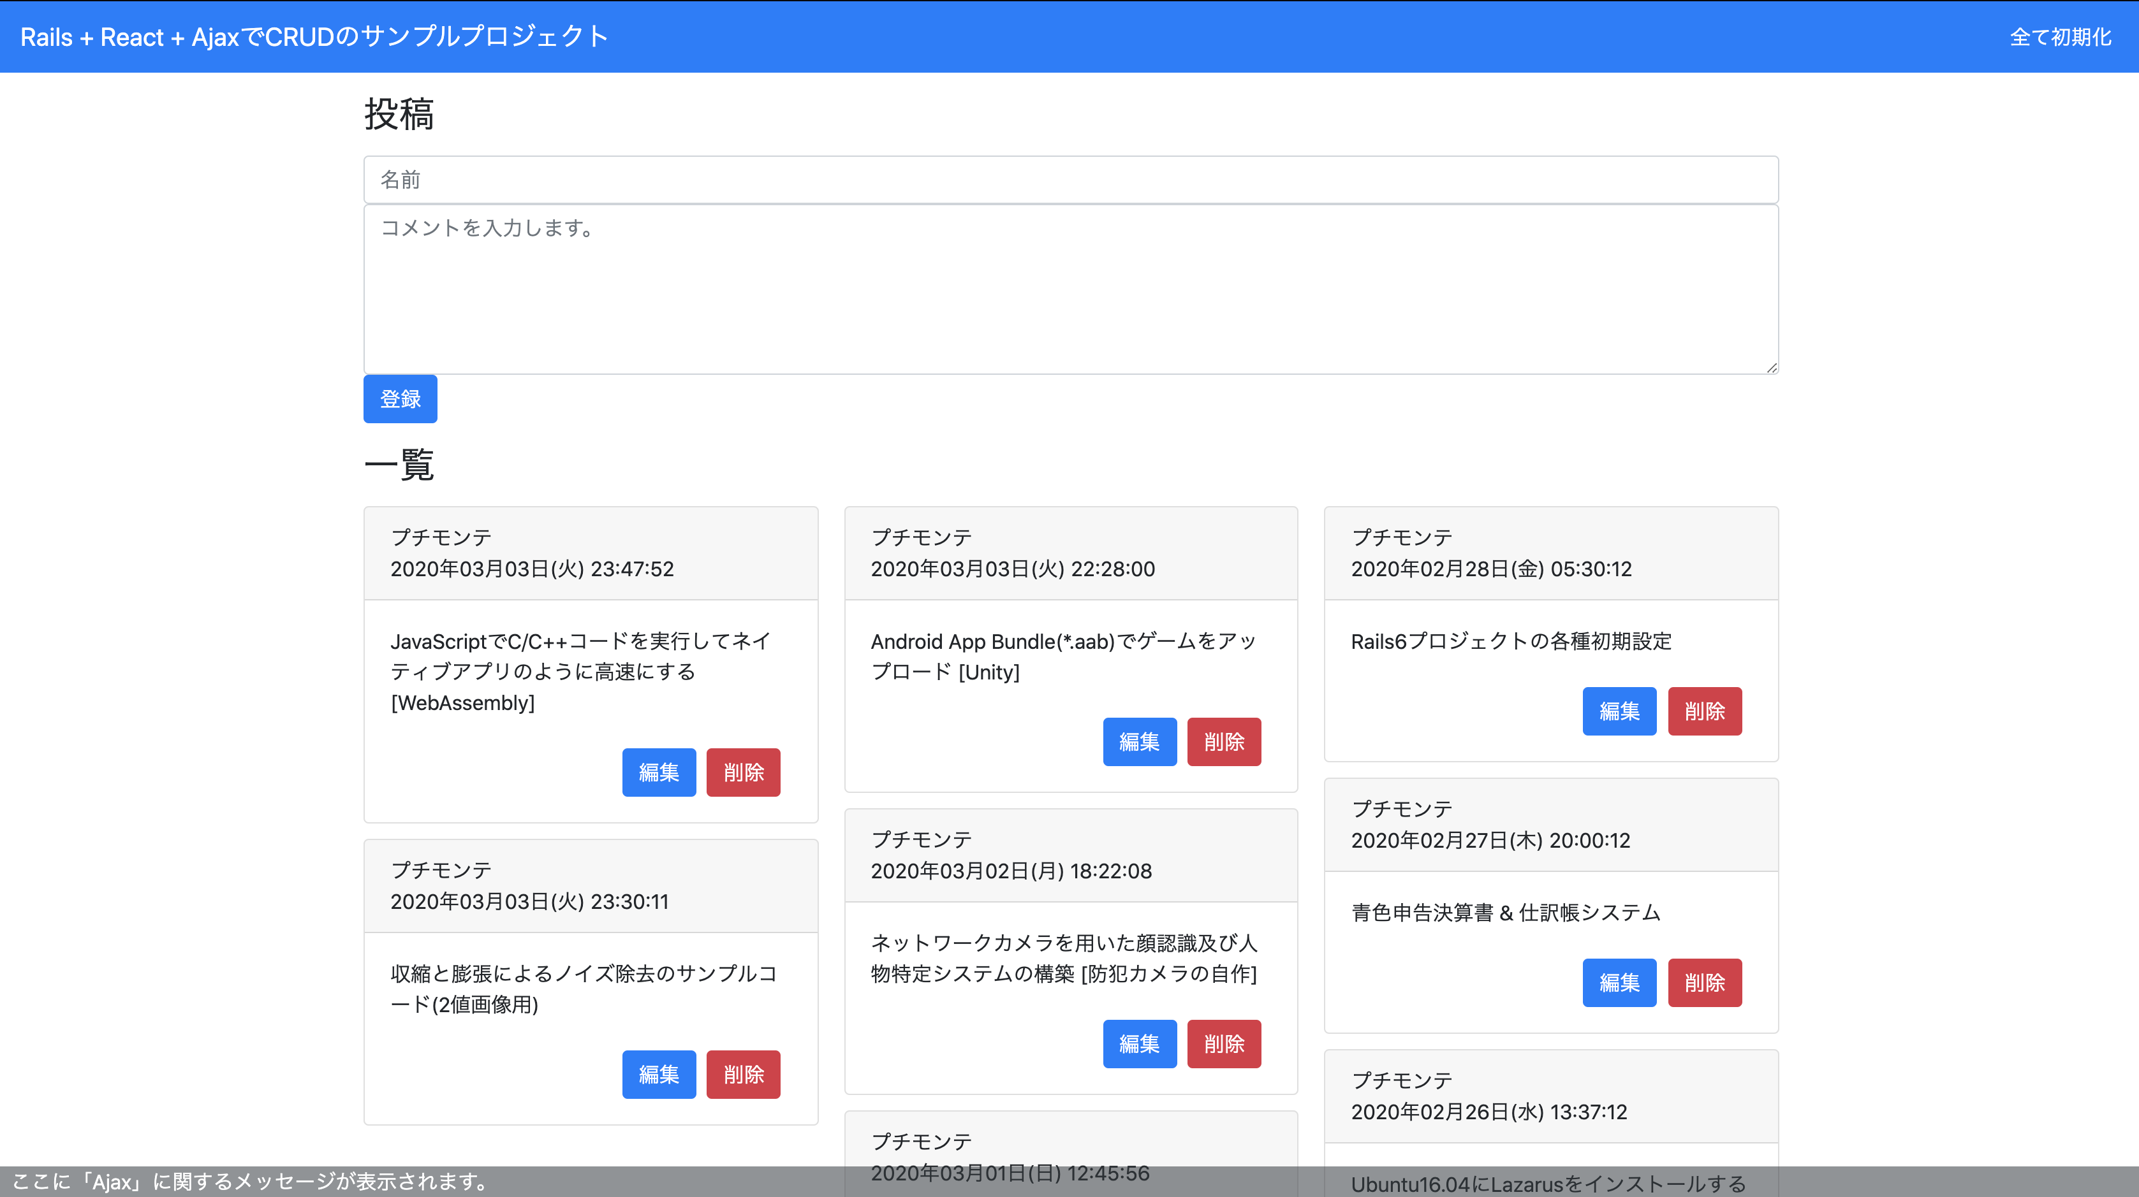The height and width of the screenshot is (1197, 2139).
Task: Click the Ajax message status bar text
Action: coord(252,1182)
